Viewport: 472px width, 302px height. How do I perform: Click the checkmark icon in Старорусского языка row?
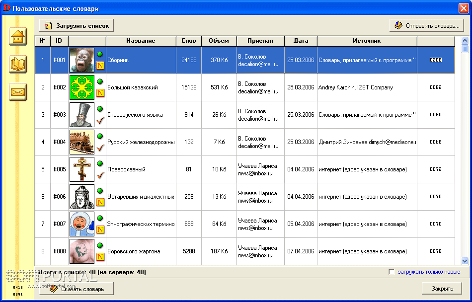pos(100,120)
